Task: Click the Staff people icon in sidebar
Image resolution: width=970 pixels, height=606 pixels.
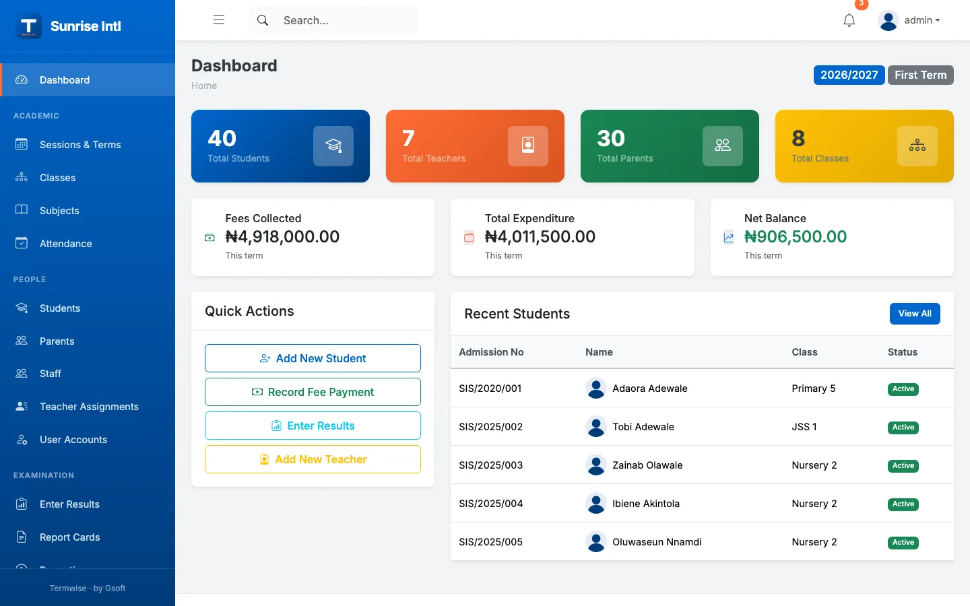Action: pyautogui.click(x=22, y=373)
